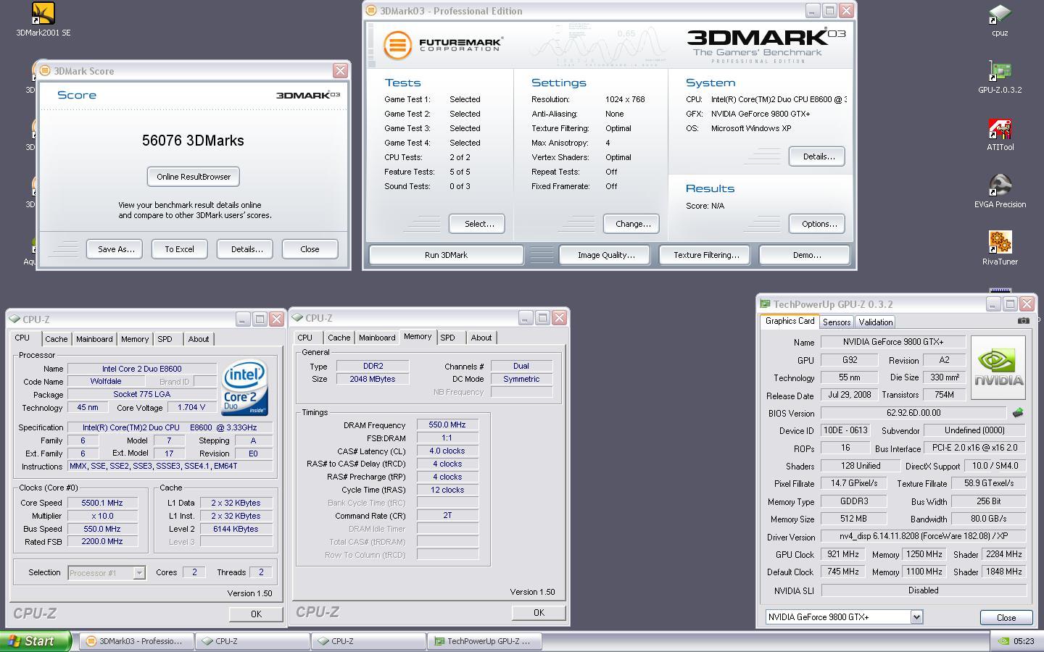
Task: Click Core Voltage value 1.704 V
Action: pos(191,407)
